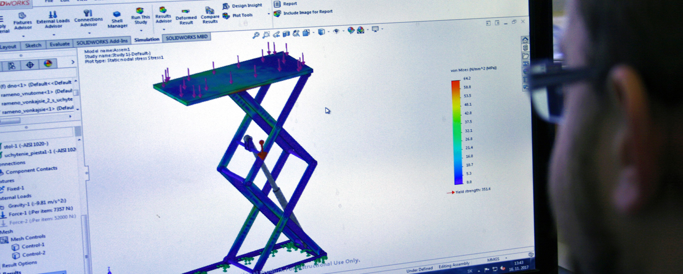Open Compare Results
683x274 pixels.
pyautogui.click(x=210, y=16)
